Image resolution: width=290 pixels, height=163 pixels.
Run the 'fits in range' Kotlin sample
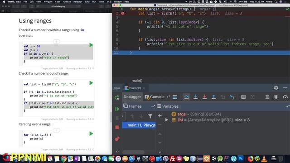(x=91, y=45)
